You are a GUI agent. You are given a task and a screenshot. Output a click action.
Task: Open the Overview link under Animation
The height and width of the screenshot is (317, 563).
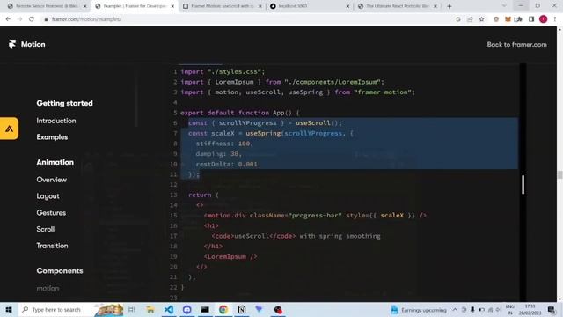click(51, 180)
